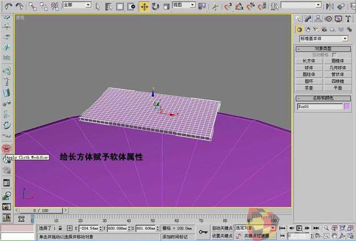Open the pink object color swatch

pyautogui.click(x=347, y=106)
